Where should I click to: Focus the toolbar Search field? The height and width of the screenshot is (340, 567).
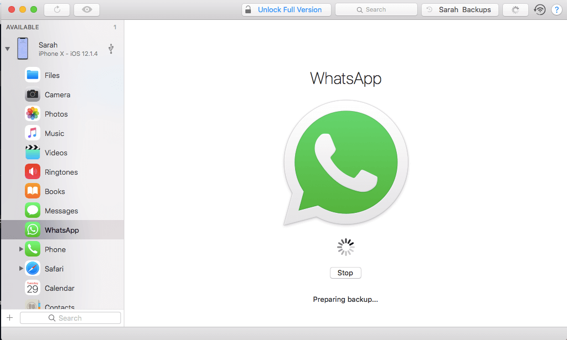376,10
